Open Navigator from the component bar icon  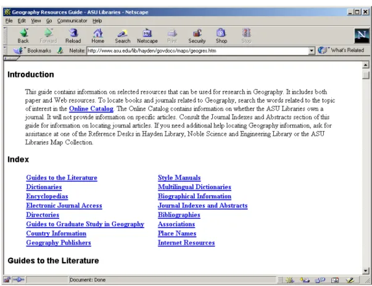[x=290, y=280]
